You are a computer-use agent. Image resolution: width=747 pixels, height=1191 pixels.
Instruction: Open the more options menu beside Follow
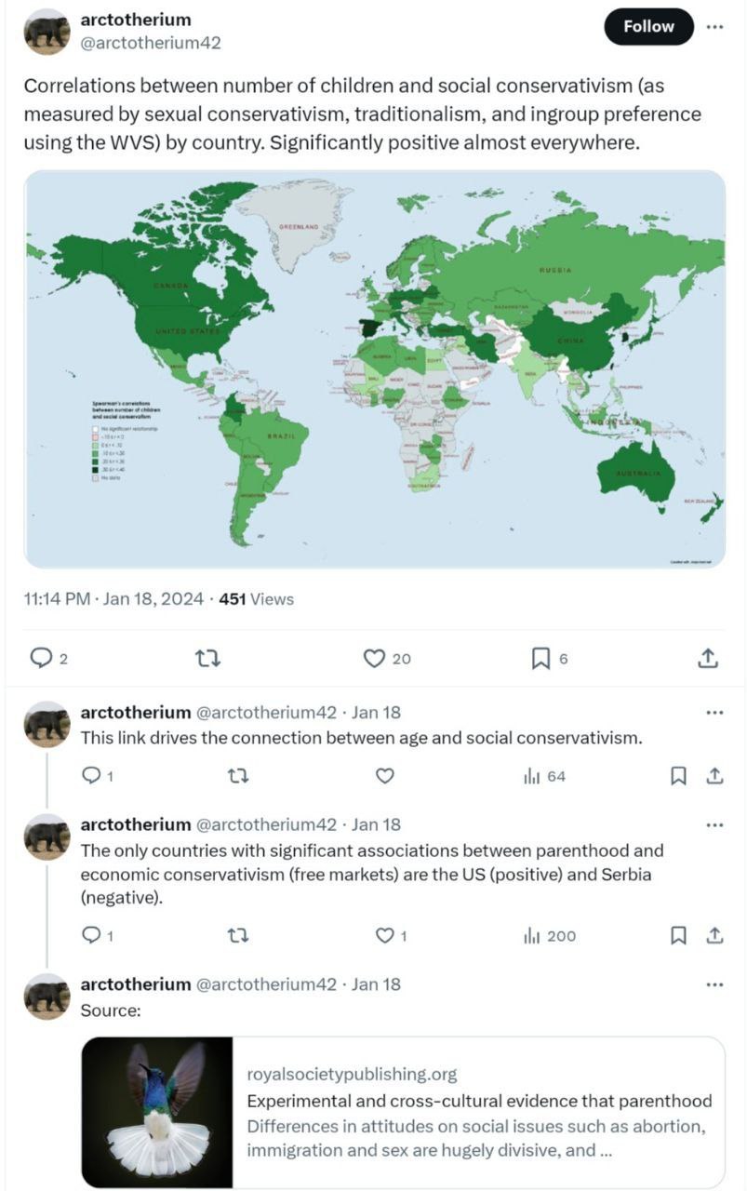pyautogui.click(x=714, y=27)
